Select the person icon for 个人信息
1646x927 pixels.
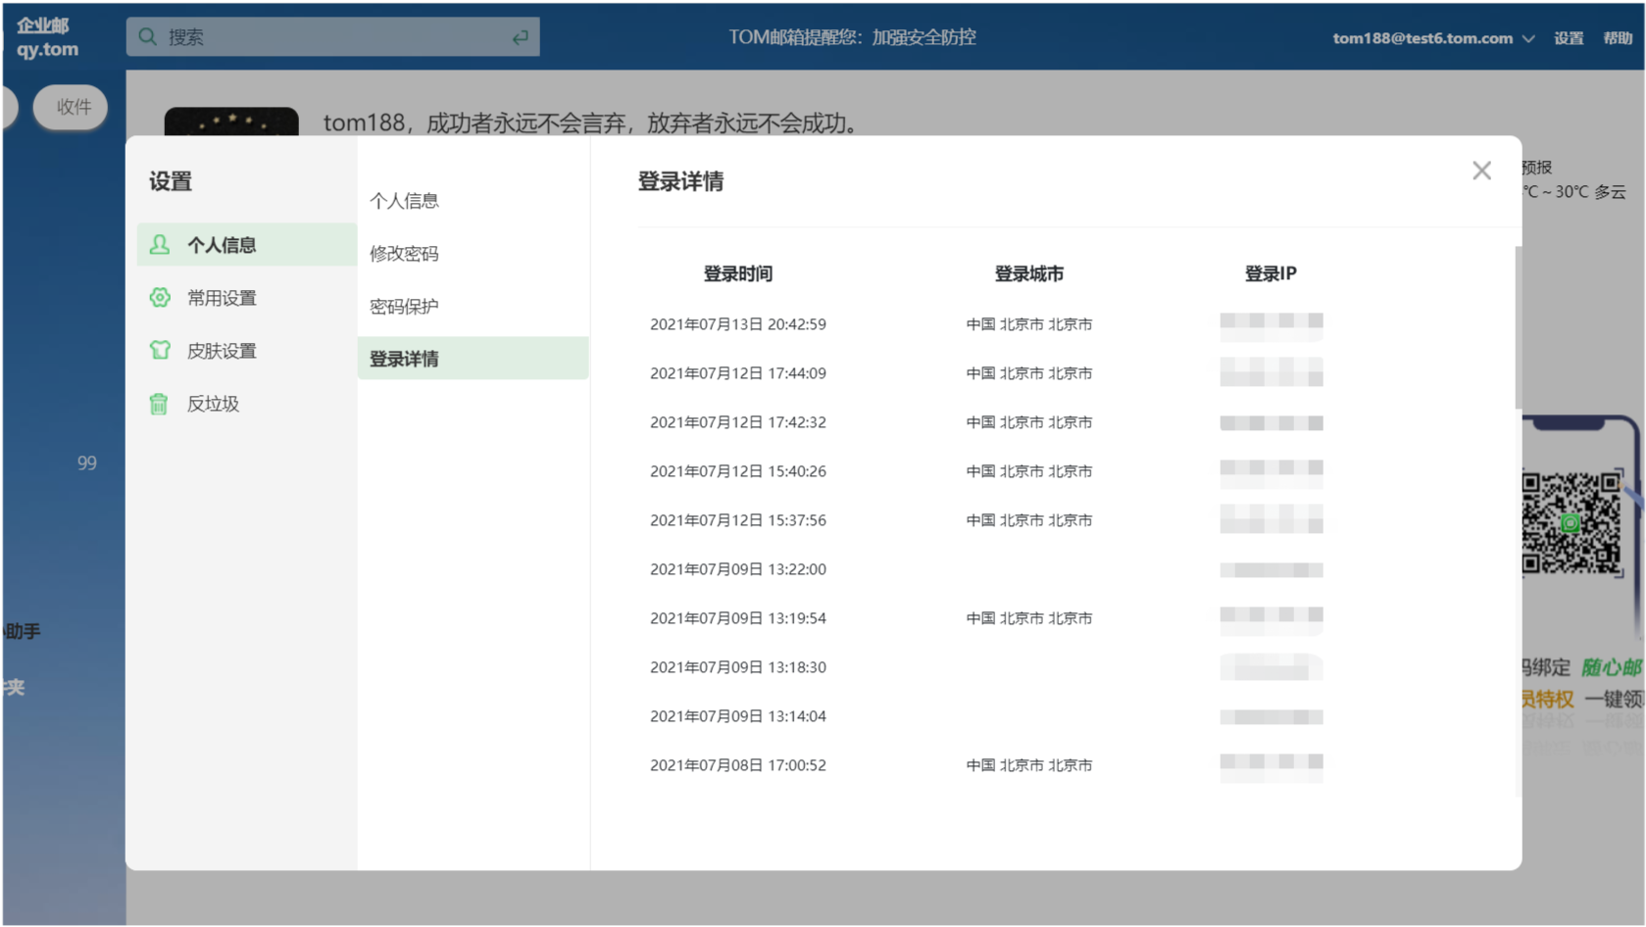159,244
